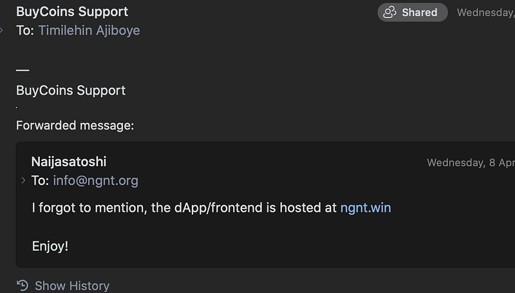Click the Wednesday date in the top header
515x293 pixels.
[486, 12]
